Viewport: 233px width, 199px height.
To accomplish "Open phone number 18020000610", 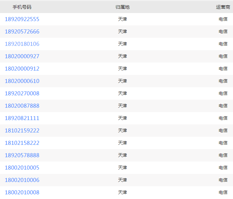I will [22, 81].
